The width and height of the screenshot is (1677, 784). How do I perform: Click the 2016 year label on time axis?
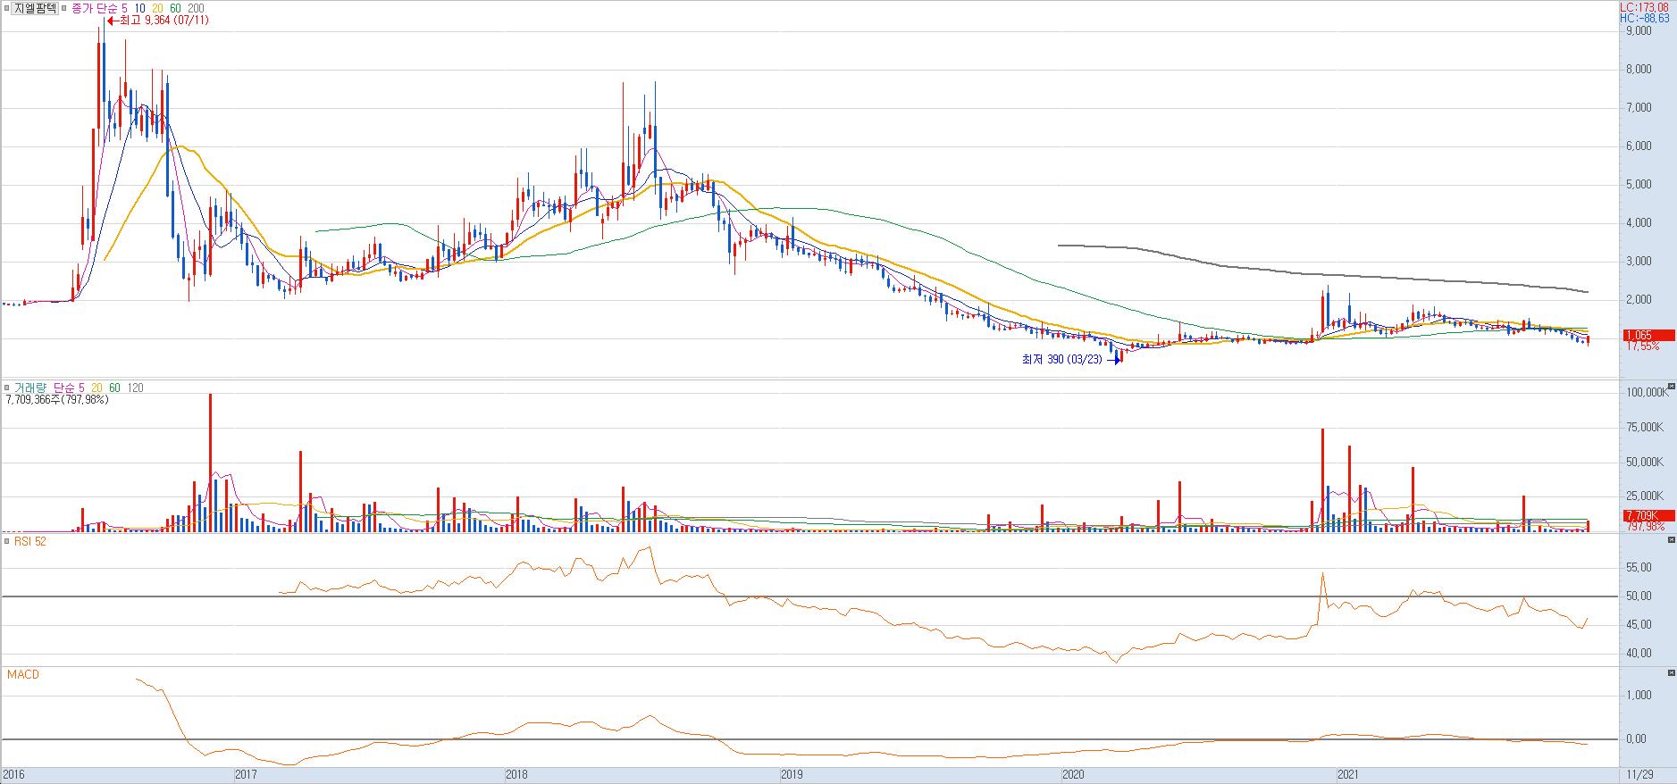tap(14, 775)
